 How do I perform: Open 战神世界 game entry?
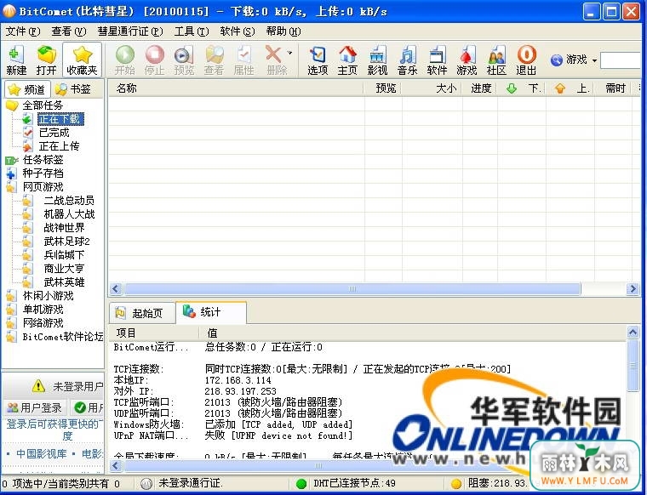(x=64, y=228)
